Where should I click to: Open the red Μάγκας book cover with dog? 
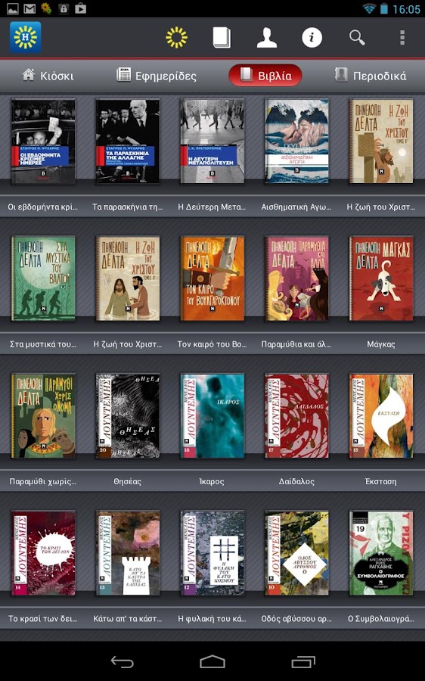(x=381, y=278)
